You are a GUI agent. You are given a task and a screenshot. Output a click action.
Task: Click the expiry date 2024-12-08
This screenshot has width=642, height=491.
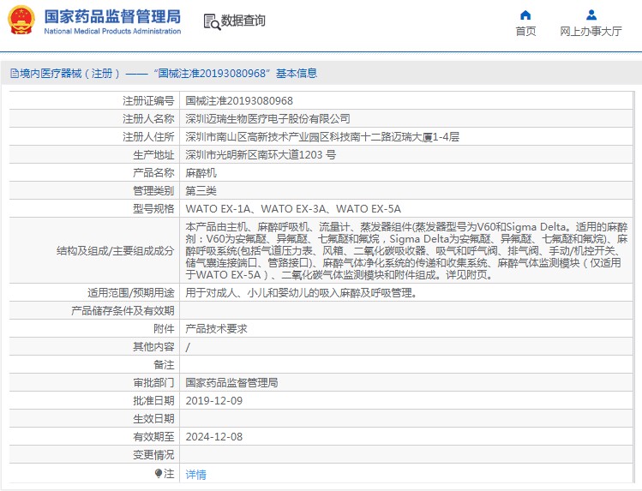tap(213, 436)
